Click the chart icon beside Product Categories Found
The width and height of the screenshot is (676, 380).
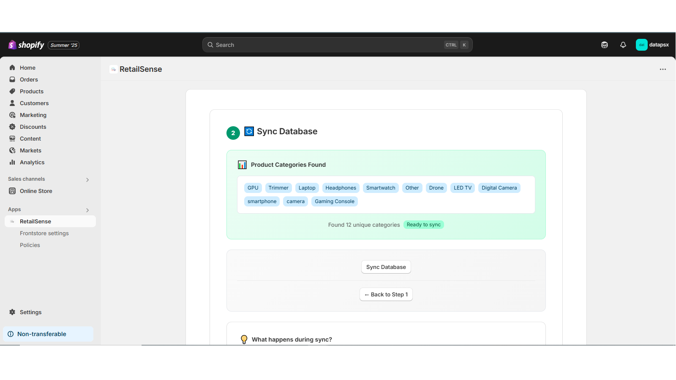coord(242,165)
